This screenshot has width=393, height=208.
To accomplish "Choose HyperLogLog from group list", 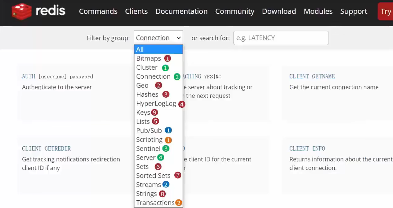I will (x=158, y=103).
